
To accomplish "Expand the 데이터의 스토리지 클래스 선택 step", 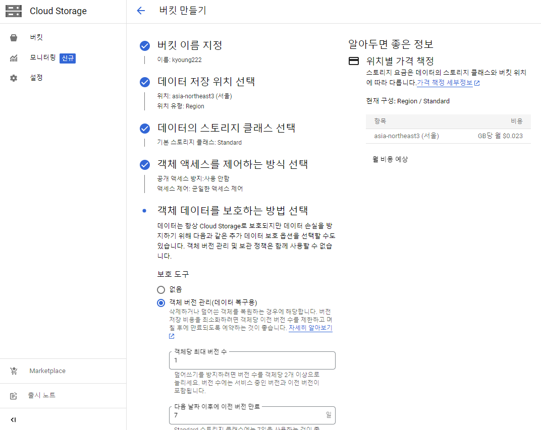I will [x=226, y=128].
